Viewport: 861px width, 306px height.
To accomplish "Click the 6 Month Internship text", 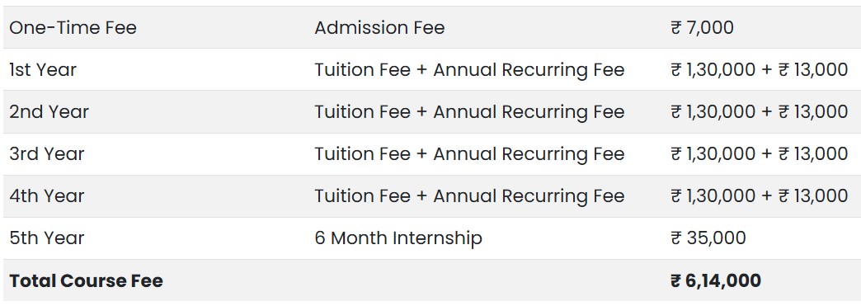I will [398, 238].
